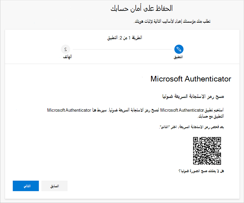Click the 'استخدم تطبيق Microsoft Authenticator' paragraph
Image resolution: width=244 pixels, height=203 pixels.
136,113
